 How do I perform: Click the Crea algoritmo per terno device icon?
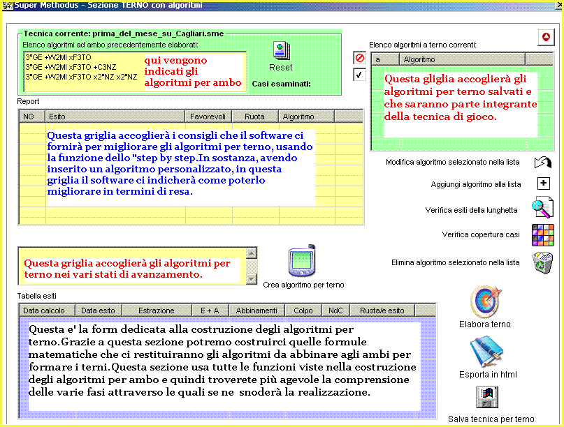pos(302,261)
